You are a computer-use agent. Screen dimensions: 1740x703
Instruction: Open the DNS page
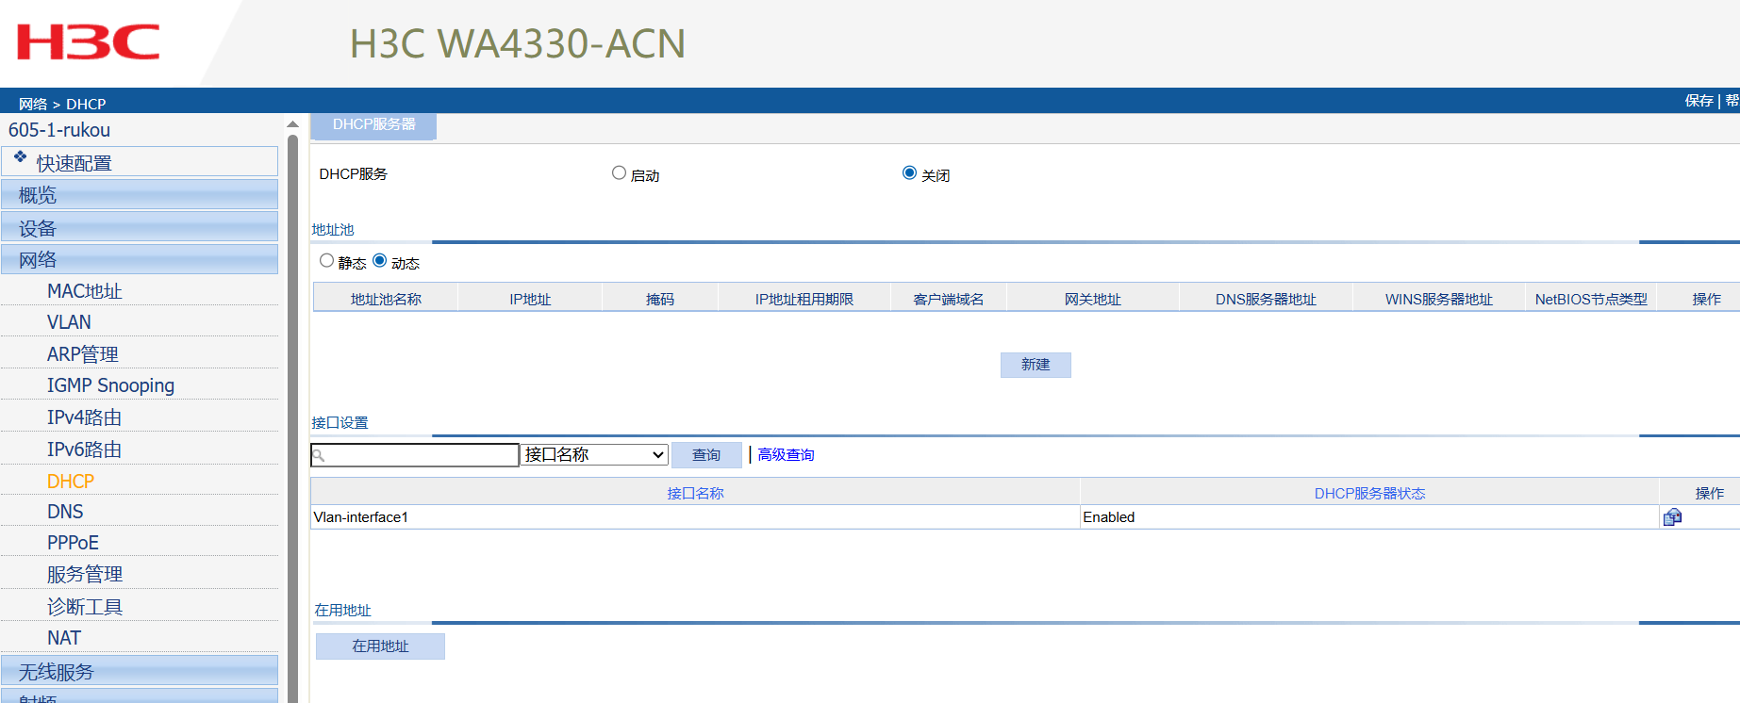(x=65, y=512)
